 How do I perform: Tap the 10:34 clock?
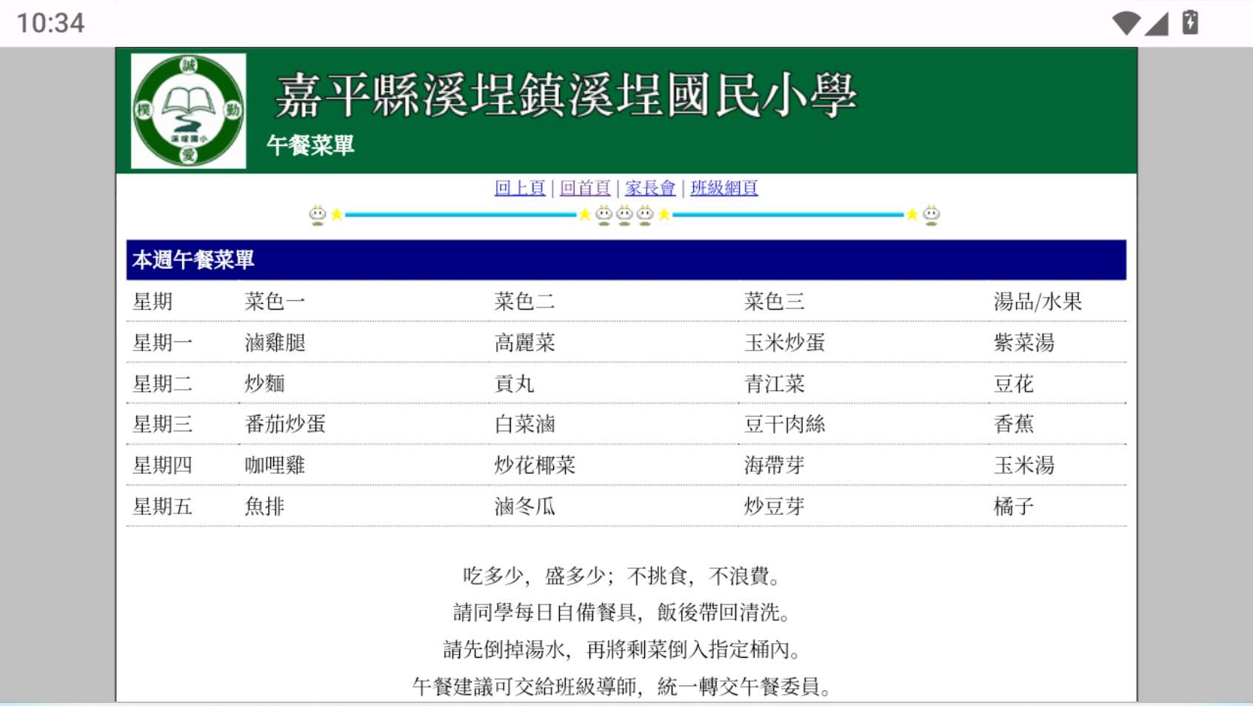click(x=50, y=23)
